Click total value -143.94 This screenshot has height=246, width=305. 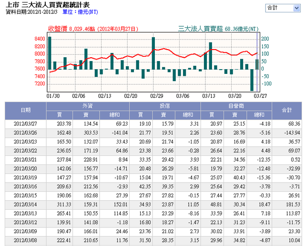click(x=292, y=133)
